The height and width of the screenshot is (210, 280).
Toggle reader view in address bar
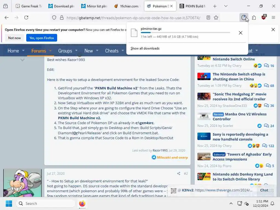(x=208, y=17)
